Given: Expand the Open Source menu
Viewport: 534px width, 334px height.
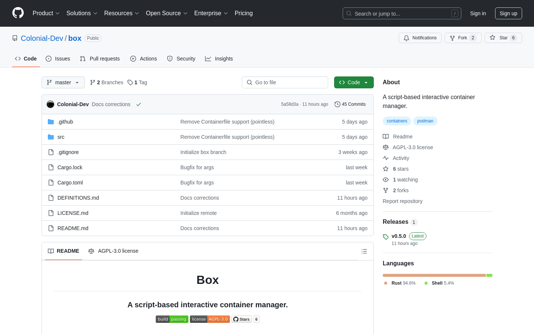Looking at the screenshot, I should (167, 13).
